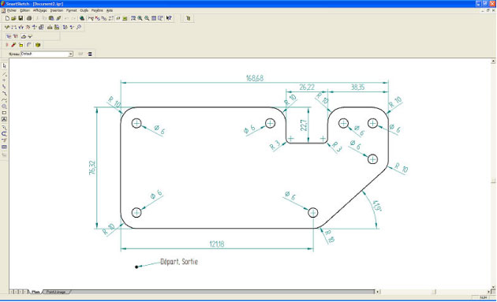
Task: Click the red pencil icon in toolbar
Action: 13,45
